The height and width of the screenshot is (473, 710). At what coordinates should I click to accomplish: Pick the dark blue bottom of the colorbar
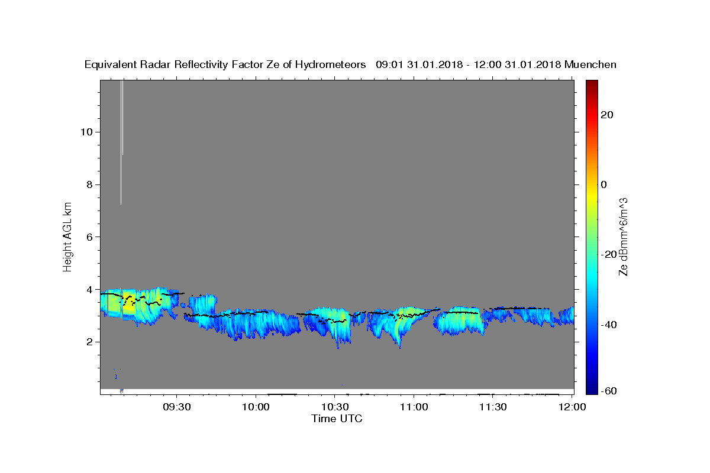pyautogui.click(x=592, y=389)
